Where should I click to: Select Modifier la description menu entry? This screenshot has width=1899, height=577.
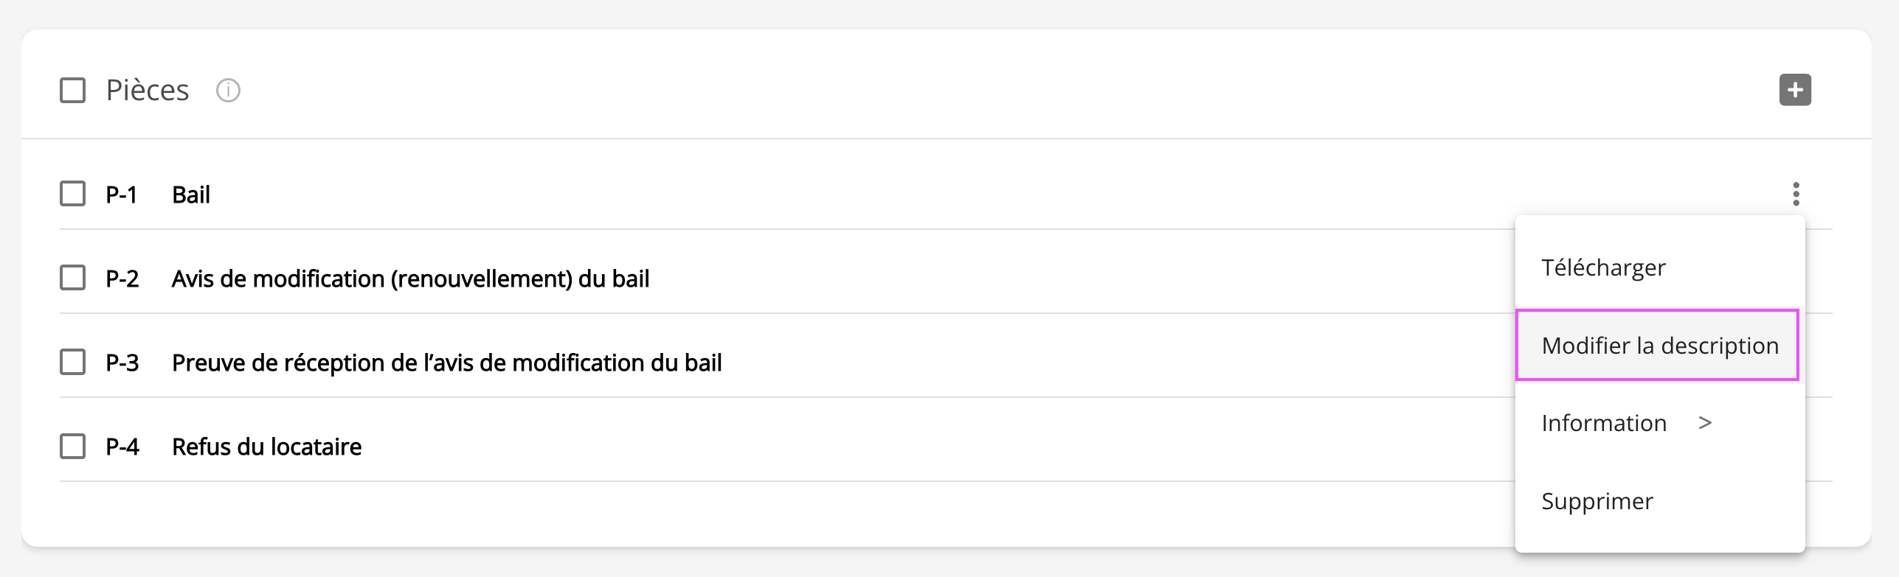[1659, 346]
